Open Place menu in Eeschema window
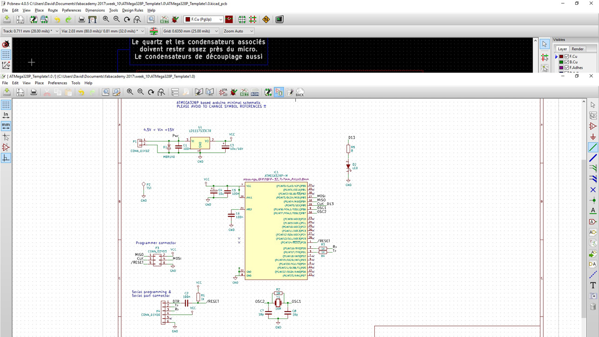 (x=39, y=83)
